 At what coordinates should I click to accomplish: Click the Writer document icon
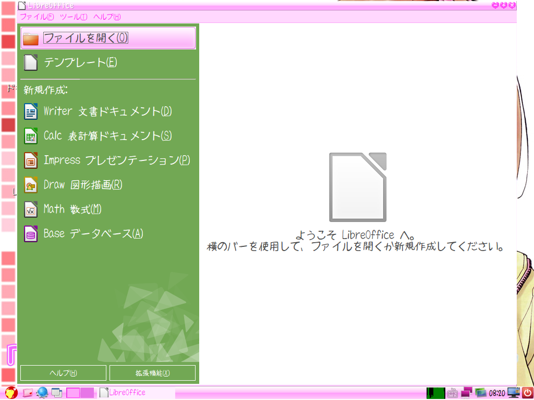tap(31, 111)
